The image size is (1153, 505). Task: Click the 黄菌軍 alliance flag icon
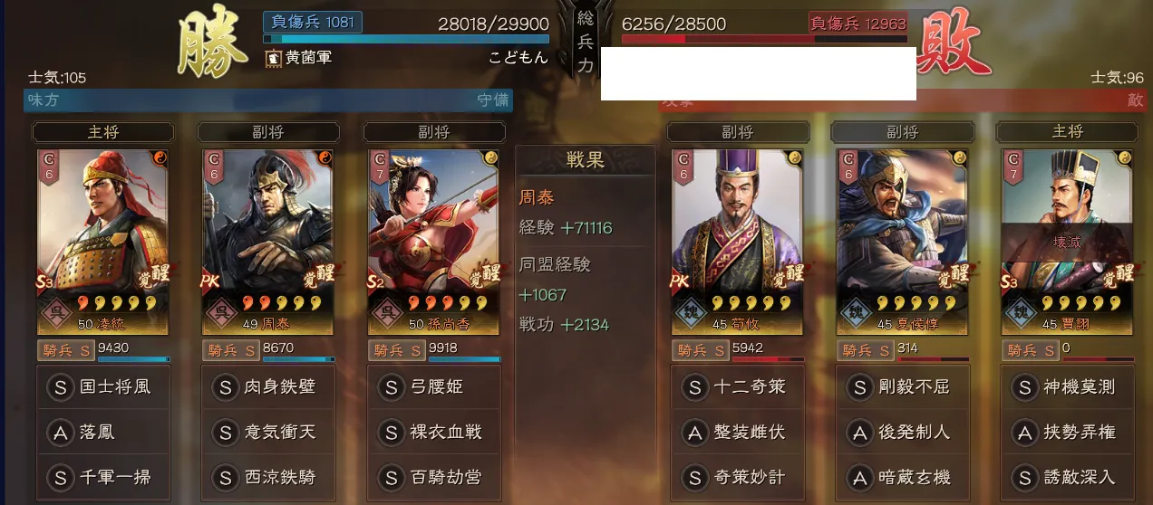click(x=272, y=58)
